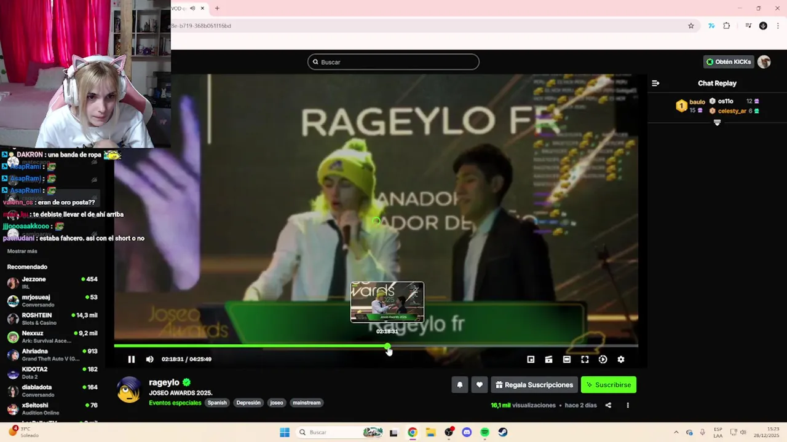The image size is (787, 442).
Task: Open Ahriadna recommended channel
Action: [x=52, y=354]
